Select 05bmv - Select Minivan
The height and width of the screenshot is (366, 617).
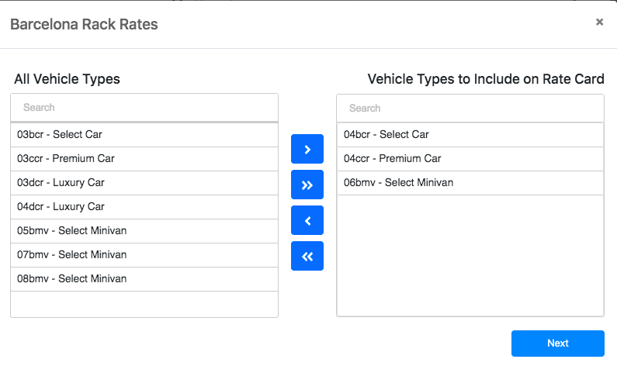[144, 231]
